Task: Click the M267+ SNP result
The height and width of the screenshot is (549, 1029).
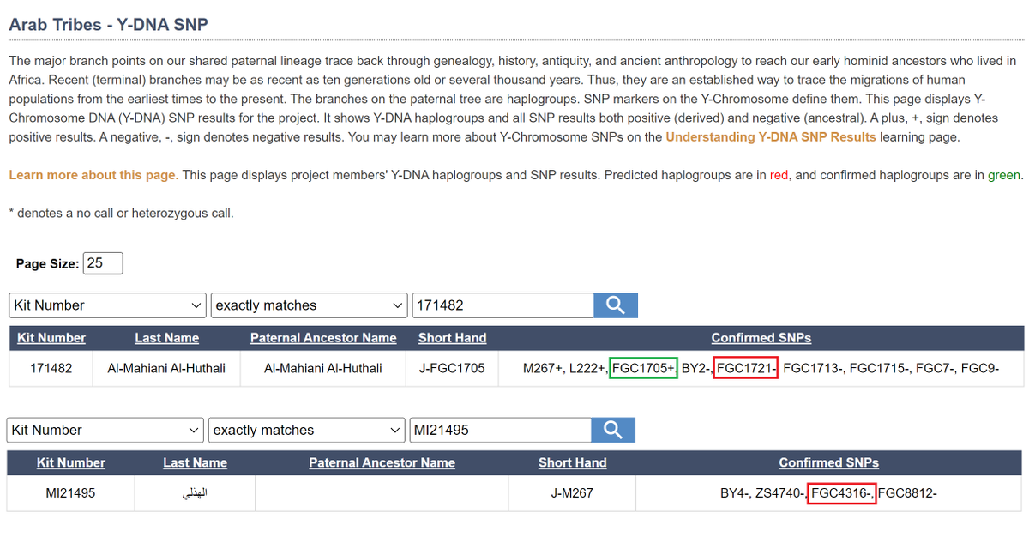Action: click(544, 369)
